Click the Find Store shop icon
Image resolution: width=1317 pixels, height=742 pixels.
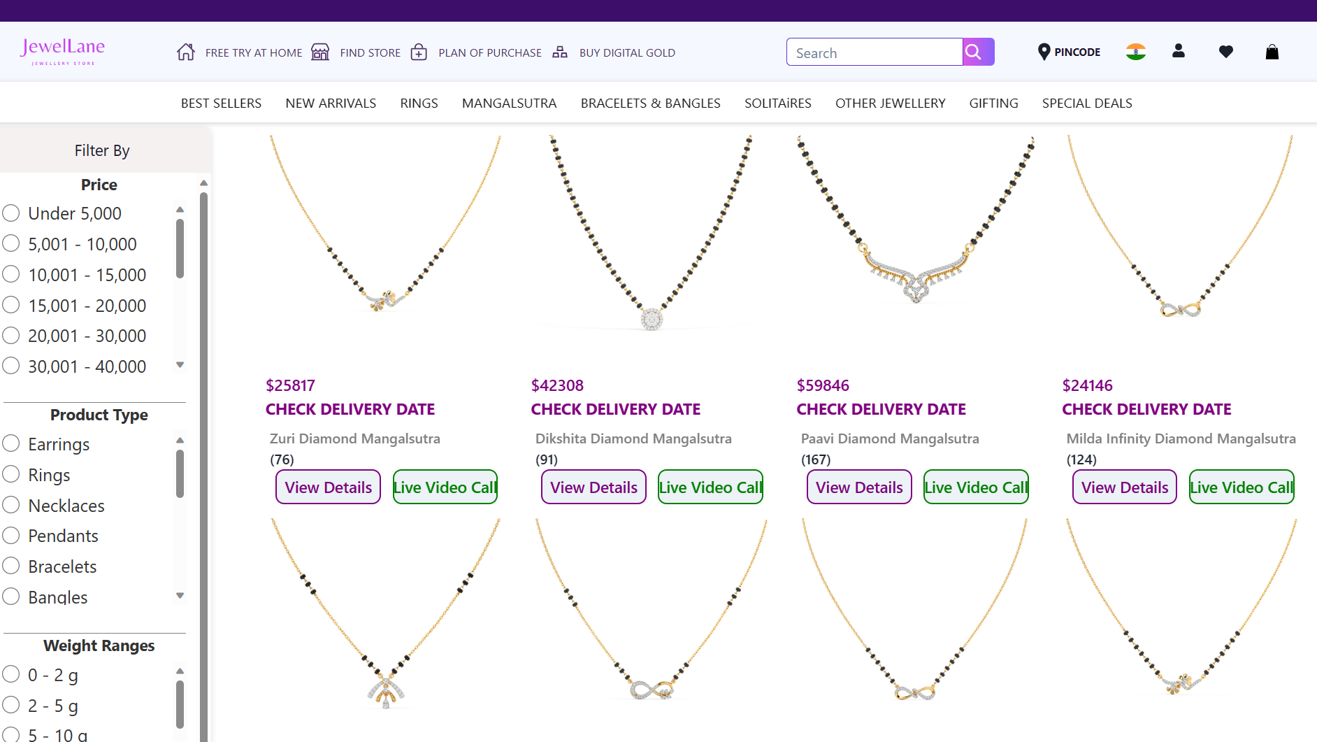(x=320, y=52)
